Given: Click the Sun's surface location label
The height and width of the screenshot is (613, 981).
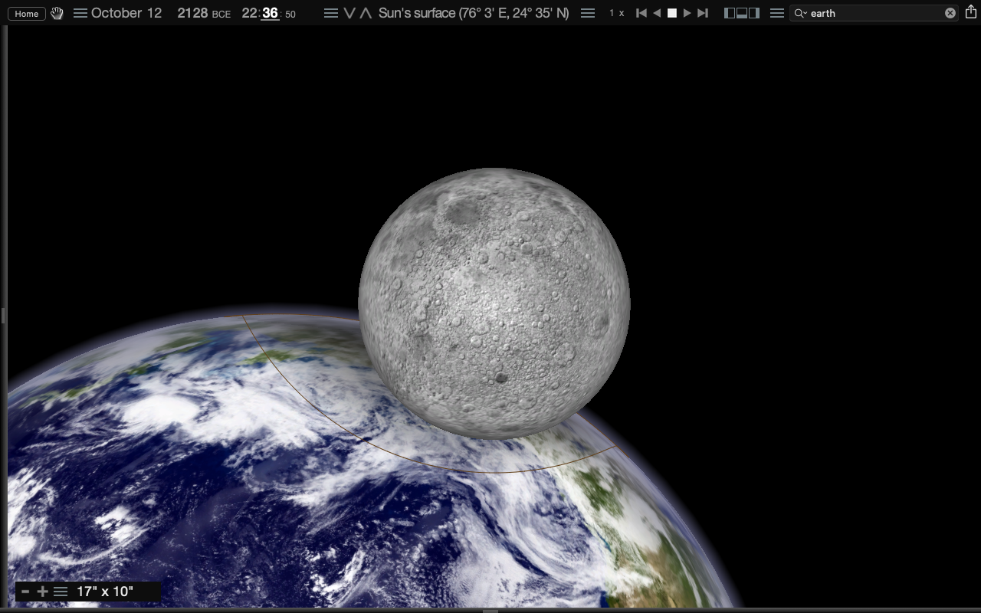Looking at the screenshot, I should click(x=474, y=13).
